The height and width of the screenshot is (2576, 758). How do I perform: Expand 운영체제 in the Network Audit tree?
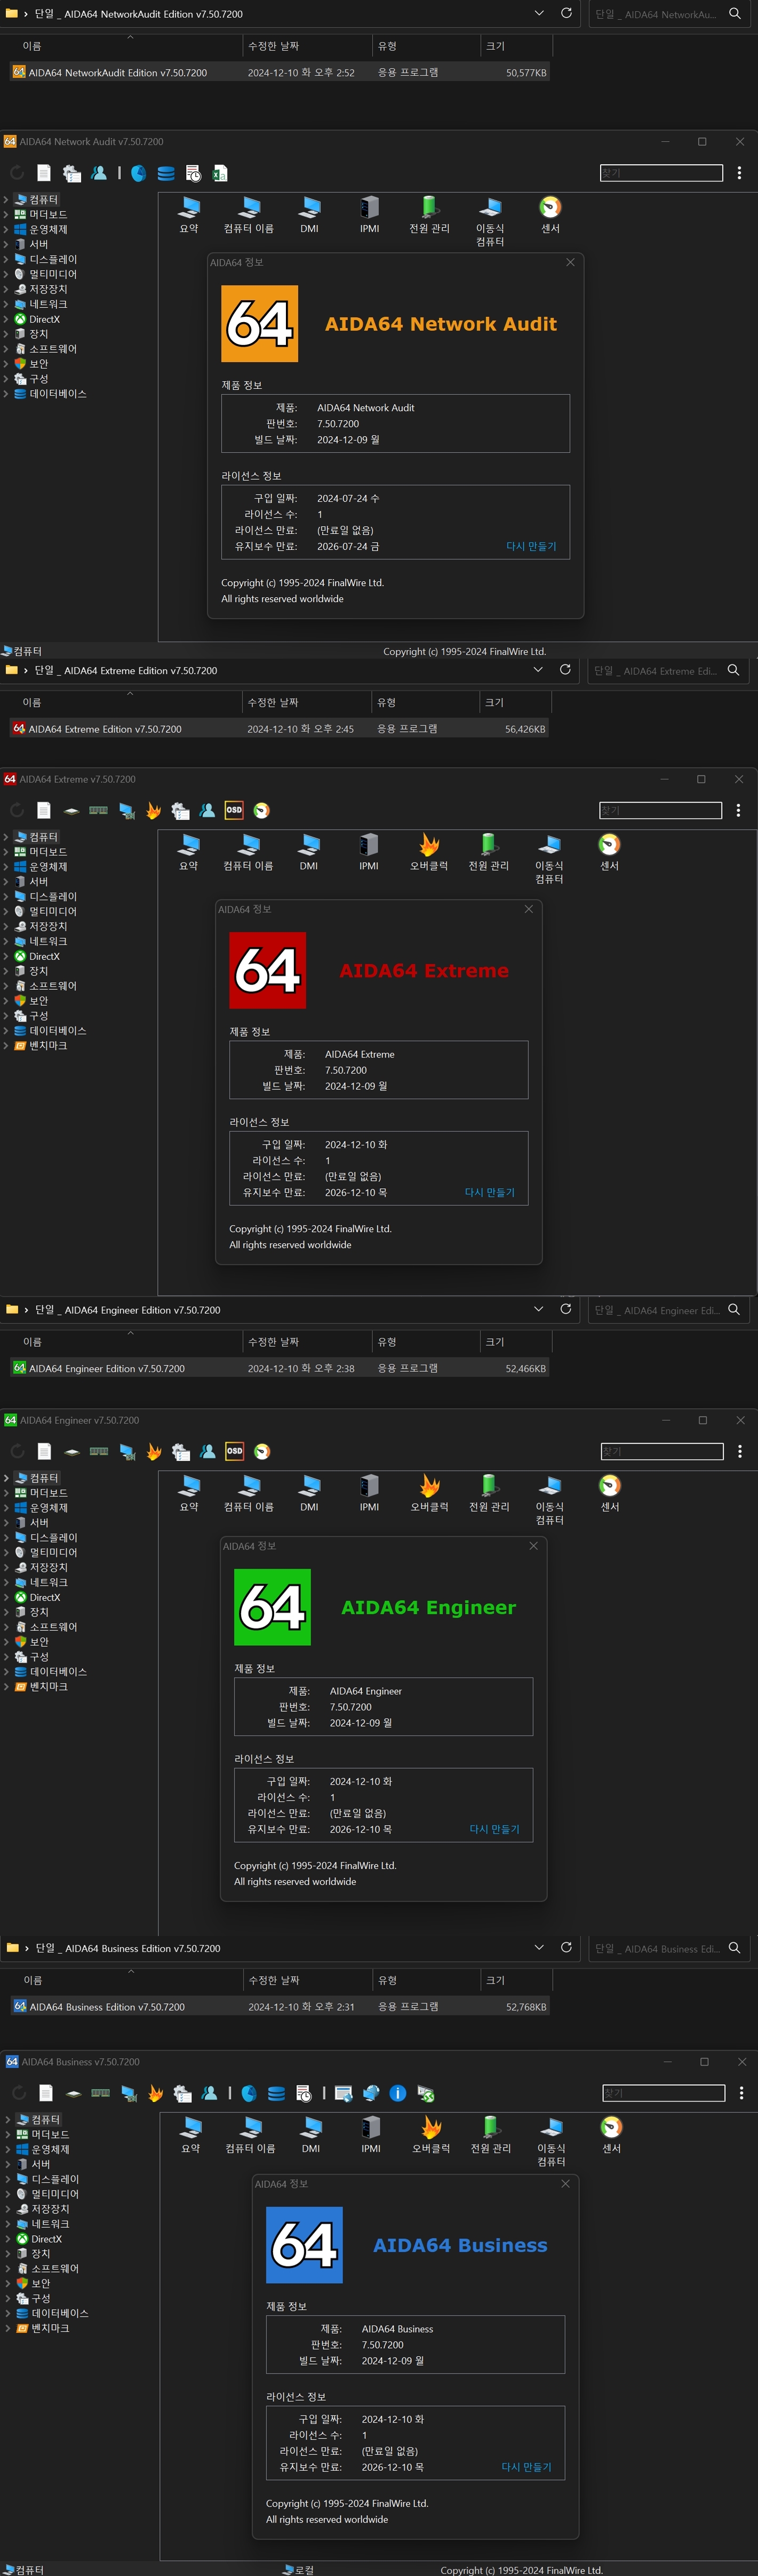(x=6, y=229)
